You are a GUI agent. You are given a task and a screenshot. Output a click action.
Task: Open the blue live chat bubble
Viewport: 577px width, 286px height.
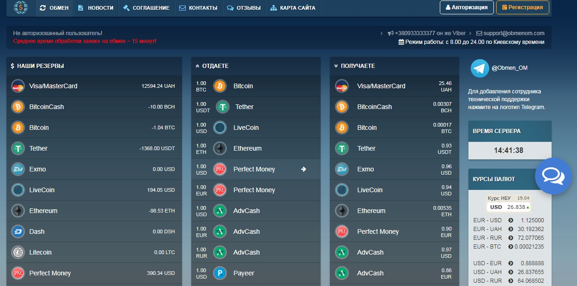tap(553, 176)
